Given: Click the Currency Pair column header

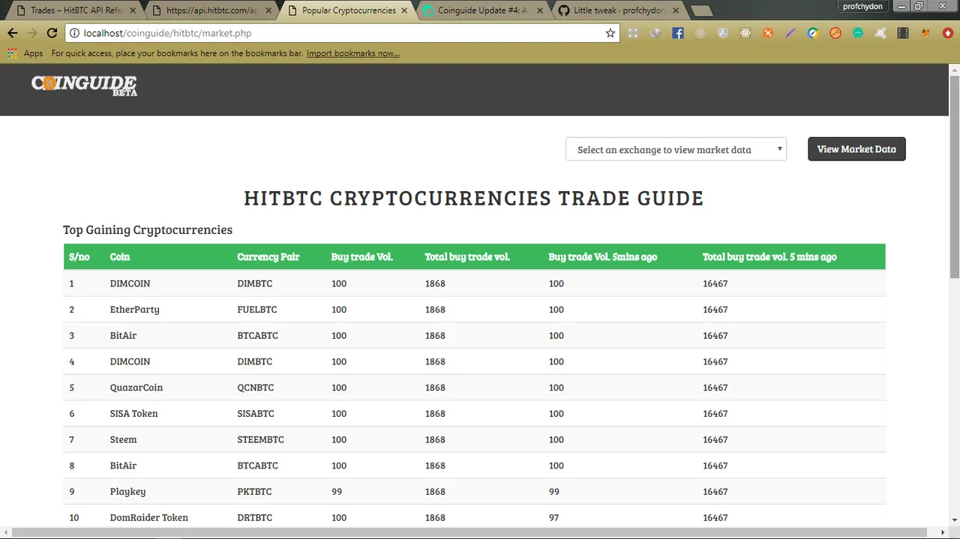Looking at the screenshot, I should pyautogui.click(x=268, y=256).
